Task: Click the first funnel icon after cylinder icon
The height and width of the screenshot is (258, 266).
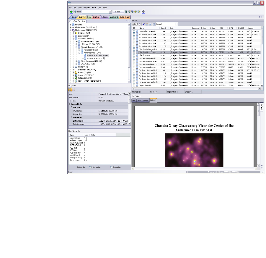Action: (x=129, y=12)
